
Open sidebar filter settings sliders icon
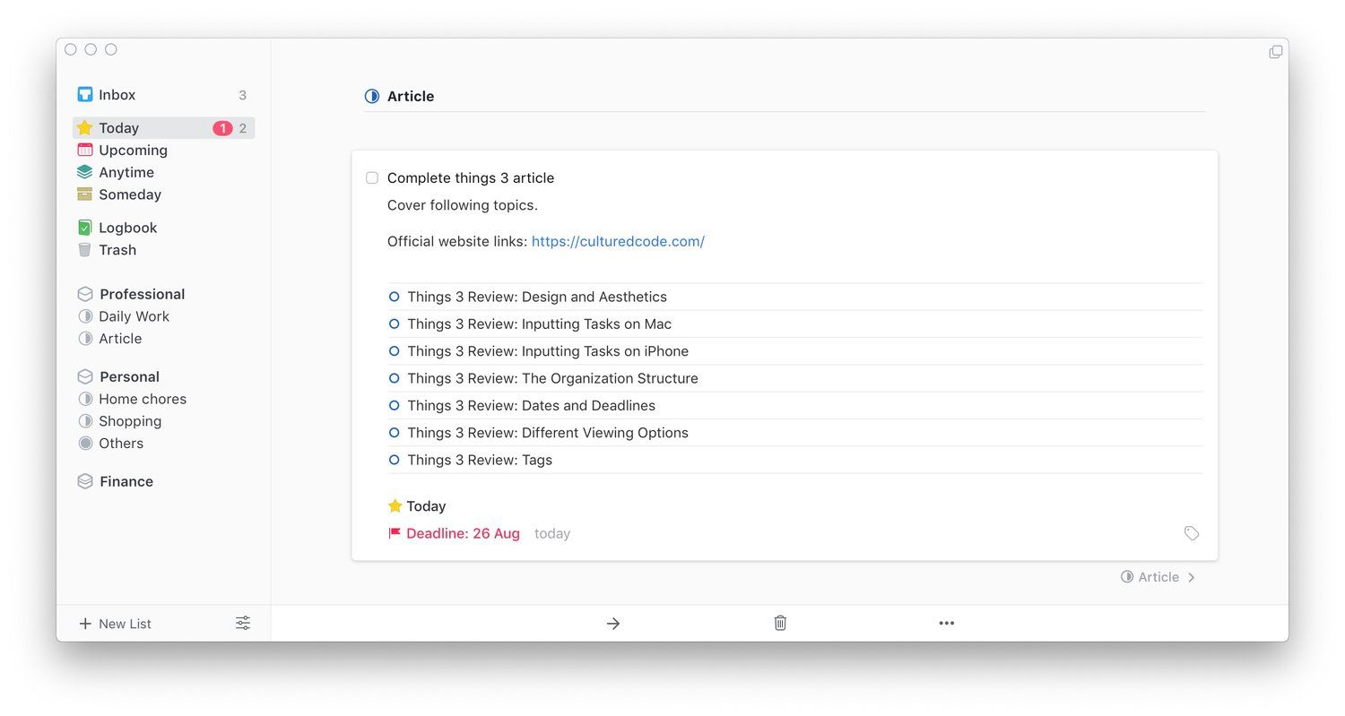click(243, 624)
